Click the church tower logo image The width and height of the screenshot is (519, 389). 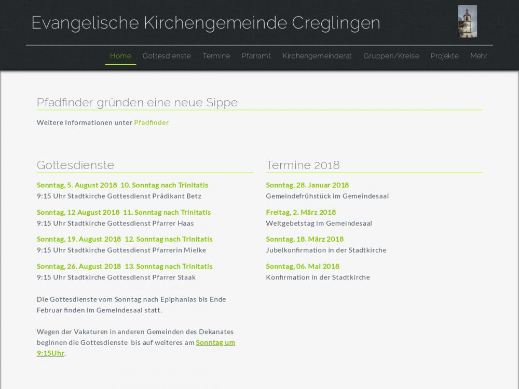pos(467,22)
